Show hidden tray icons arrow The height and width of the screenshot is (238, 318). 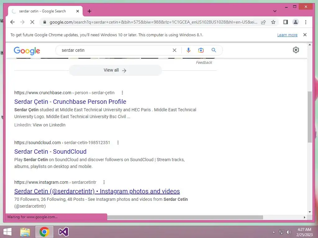click(x=274, y=232)
